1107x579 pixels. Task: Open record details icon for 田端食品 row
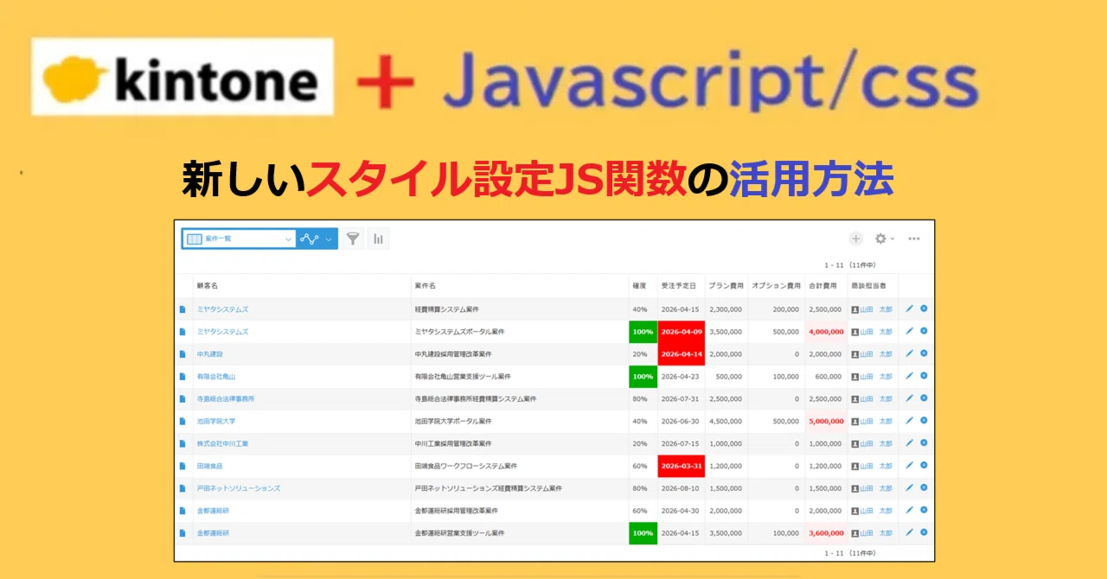pos(182,466)
